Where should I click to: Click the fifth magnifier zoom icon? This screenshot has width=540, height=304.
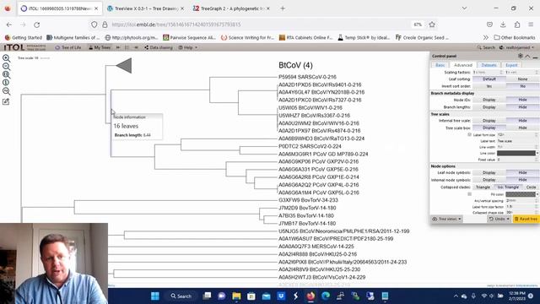tap(6, 91)
